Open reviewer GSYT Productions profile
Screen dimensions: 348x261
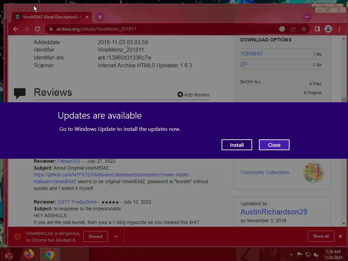[77, 202]
